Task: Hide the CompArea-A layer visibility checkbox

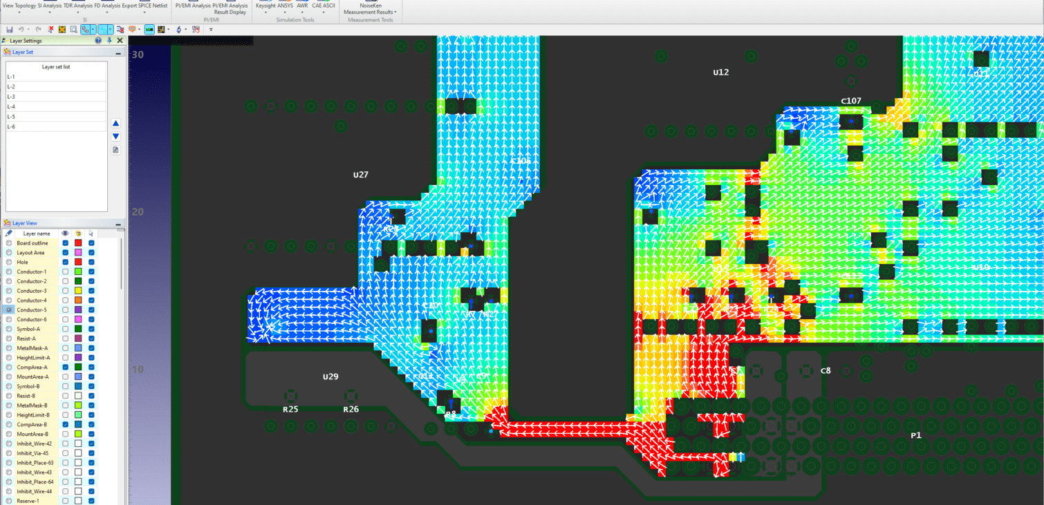Action: [x=65, y=368]
